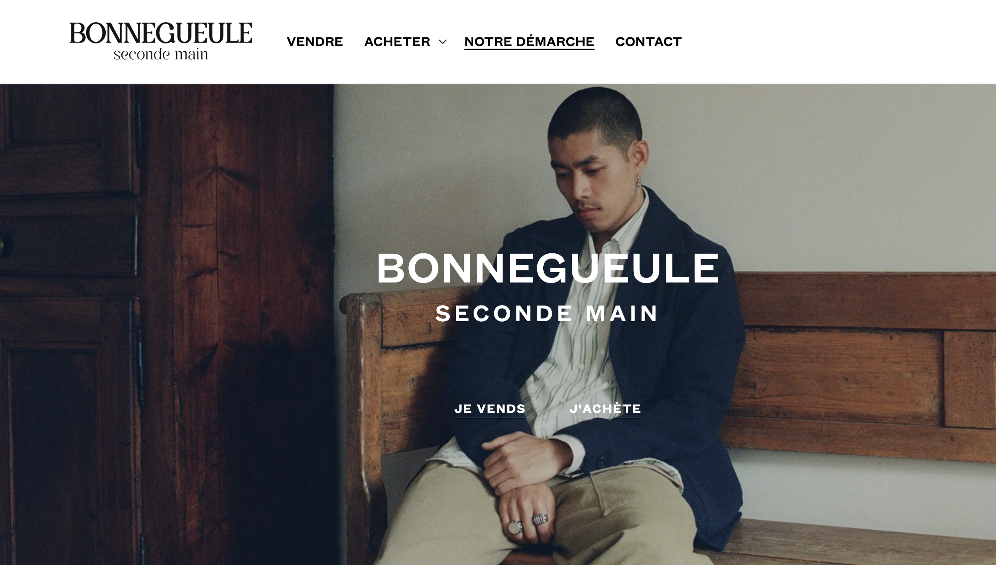Open the Acheter menu item

coord(397,42)
